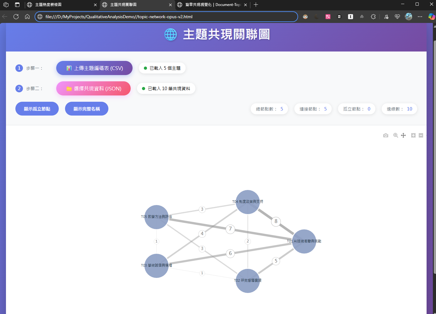Toggle 顯示完整名稱 to show full names
The height and width of the screenshot is (314, 436).
coord(86,109)
